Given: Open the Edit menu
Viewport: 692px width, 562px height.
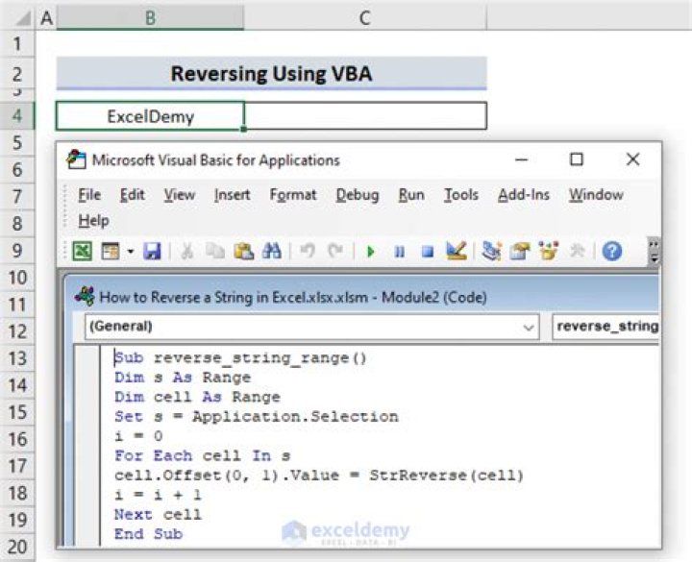Looking at the screenshot, I should [x=133, y=194].
